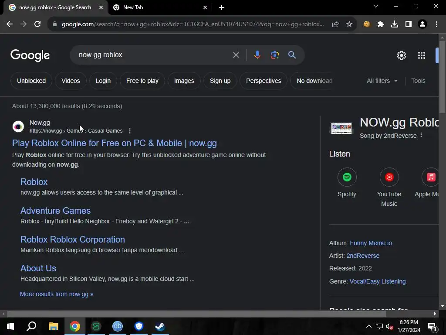Open Windows taskbar search
446x335 pixels.
tap(31, 326)
